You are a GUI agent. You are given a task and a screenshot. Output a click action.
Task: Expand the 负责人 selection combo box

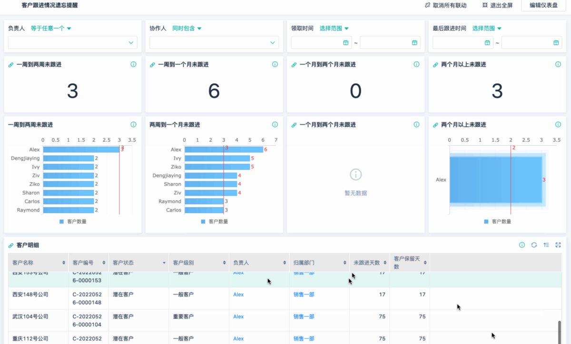[x=73, y=43]
